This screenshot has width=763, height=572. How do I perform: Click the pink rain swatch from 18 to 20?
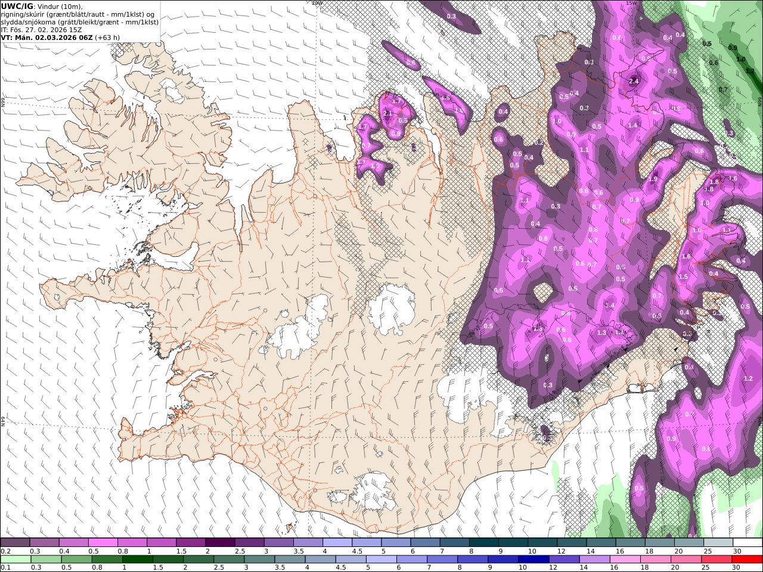pyautogui.click(x=656, y=559)
